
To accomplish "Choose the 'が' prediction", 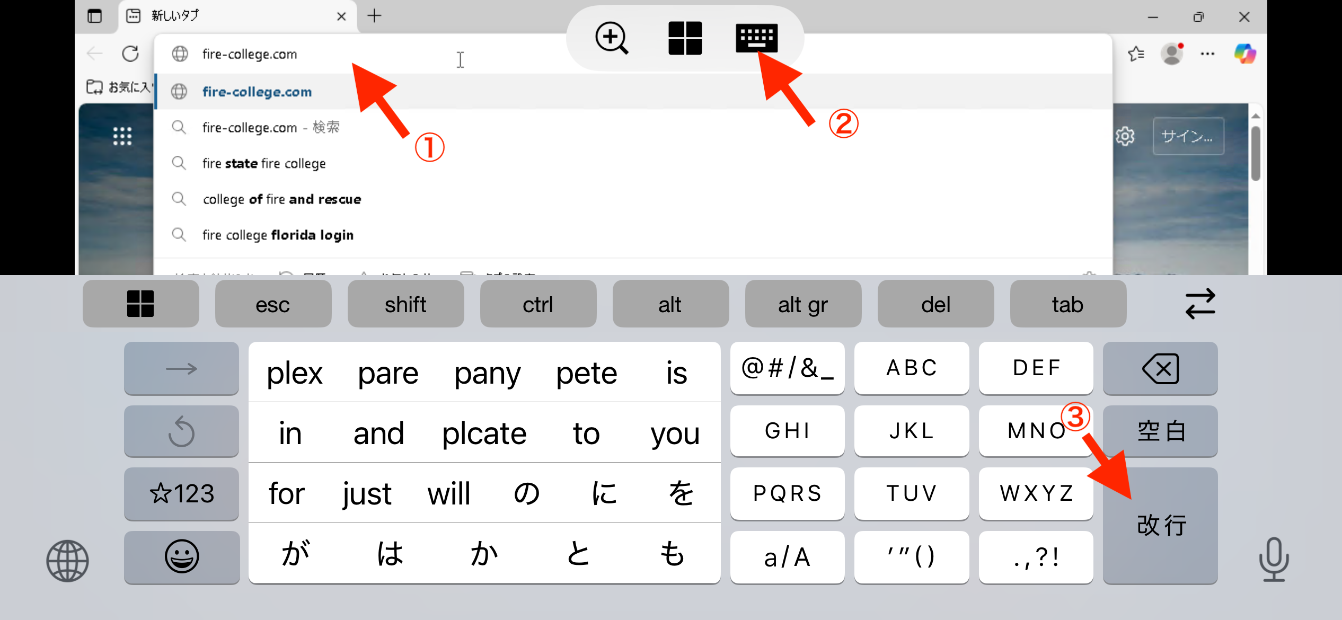I will [295, 554].
